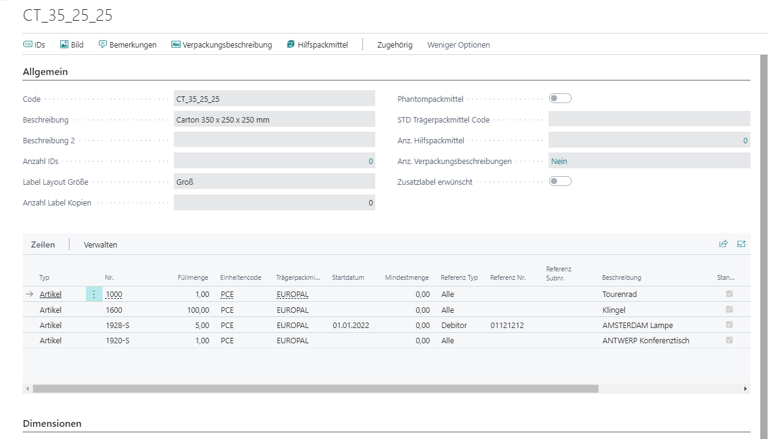Click the Referenz Typ column header
The image size is (781, 439).
459,277
